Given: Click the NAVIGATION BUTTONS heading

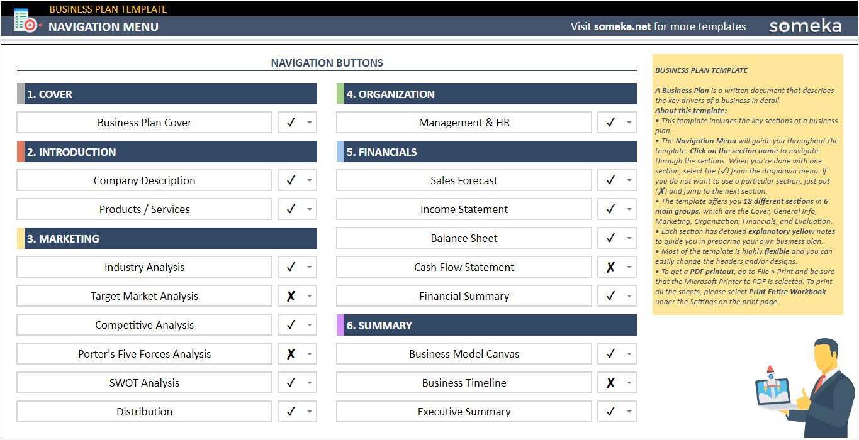Looking at the screenshot, I should [327, 63].
